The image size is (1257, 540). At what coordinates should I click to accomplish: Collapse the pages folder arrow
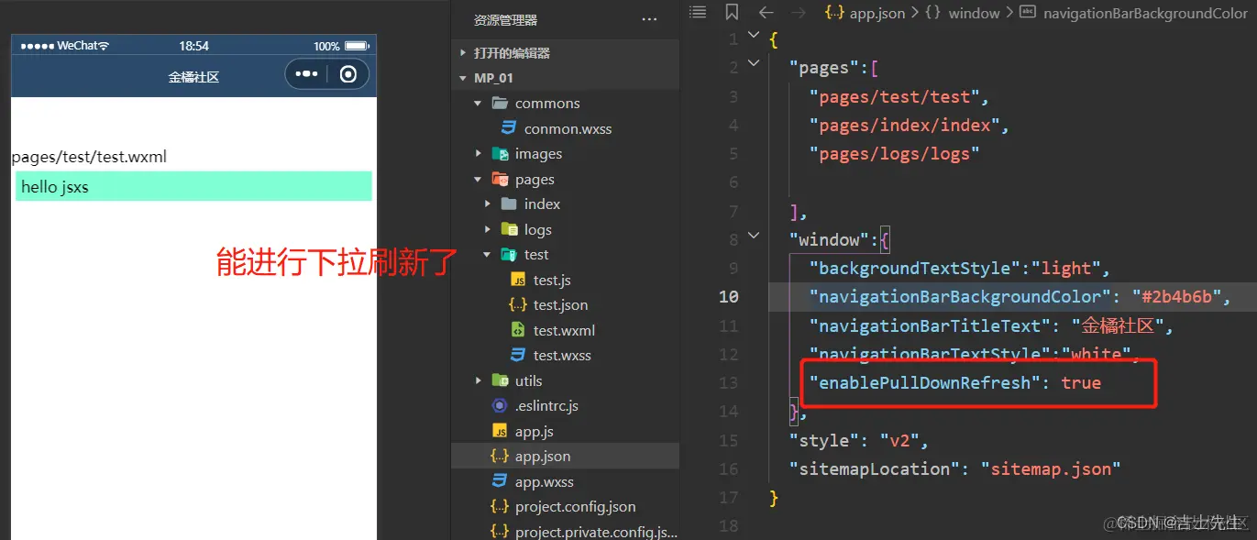pos(478,179)
